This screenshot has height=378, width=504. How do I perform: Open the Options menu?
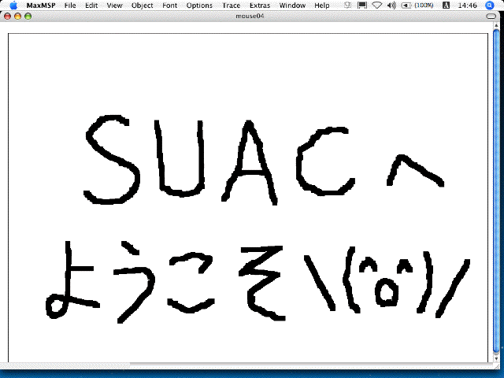coord(199,6)
